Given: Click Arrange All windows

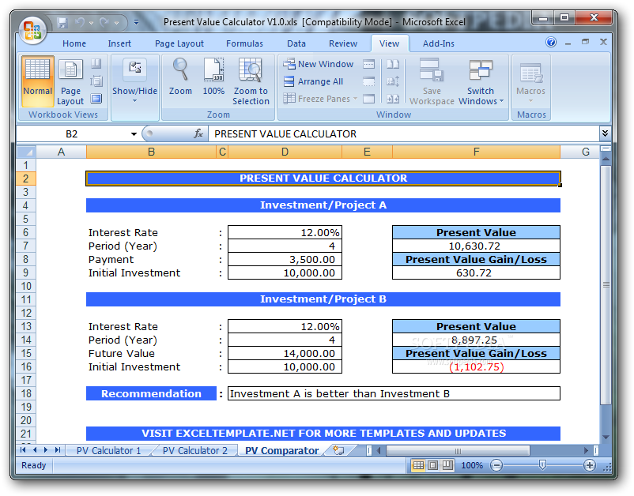Looking at the screenshot, I should tap(313, 81).
